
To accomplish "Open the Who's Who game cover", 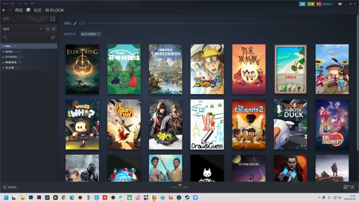I will 82,124.
